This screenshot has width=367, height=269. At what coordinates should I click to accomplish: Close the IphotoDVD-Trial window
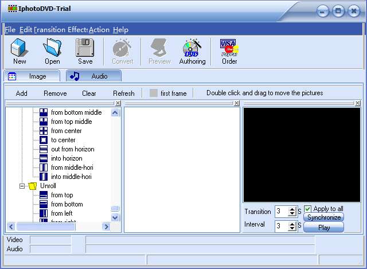pyautogui.click(x=354, y=11)
